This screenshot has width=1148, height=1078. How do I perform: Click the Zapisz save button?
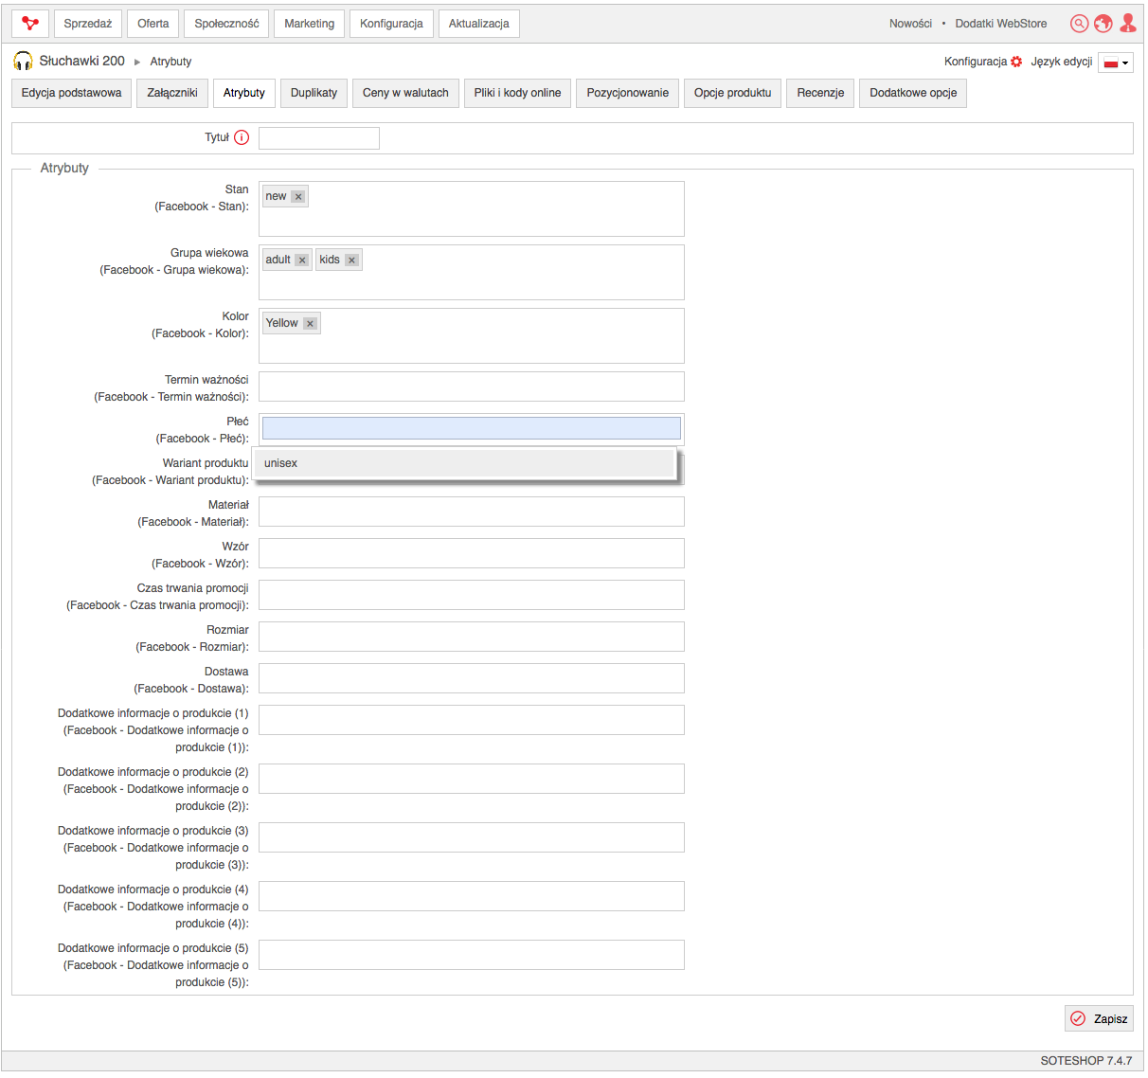pyautogui.click(x=1099, y=1019)
